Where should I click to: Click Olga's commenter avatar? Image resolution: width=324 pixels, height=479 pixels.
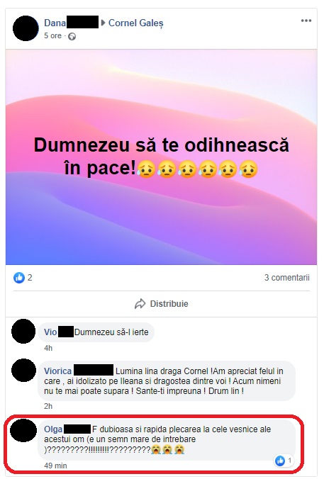(23, 430)
